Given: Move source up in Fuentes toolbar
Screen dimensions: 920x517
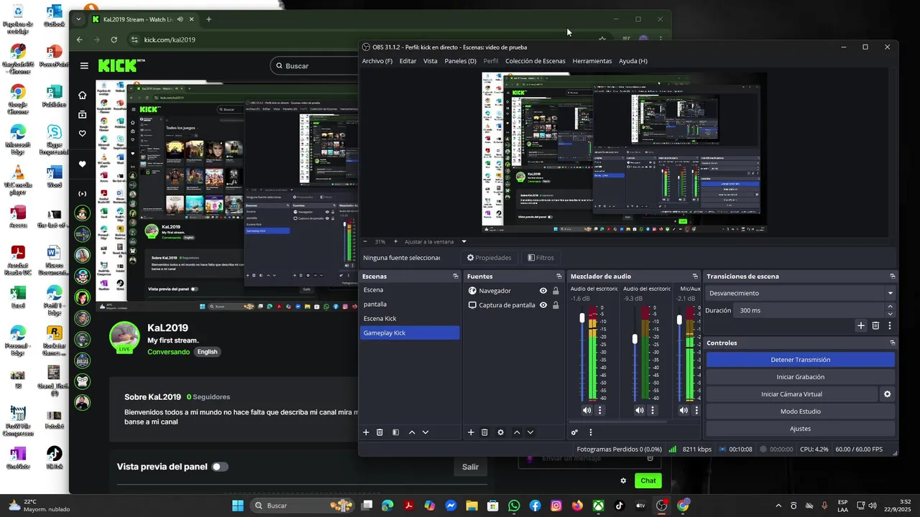Looking at the screenshot, I should click(x=517, y=432).
